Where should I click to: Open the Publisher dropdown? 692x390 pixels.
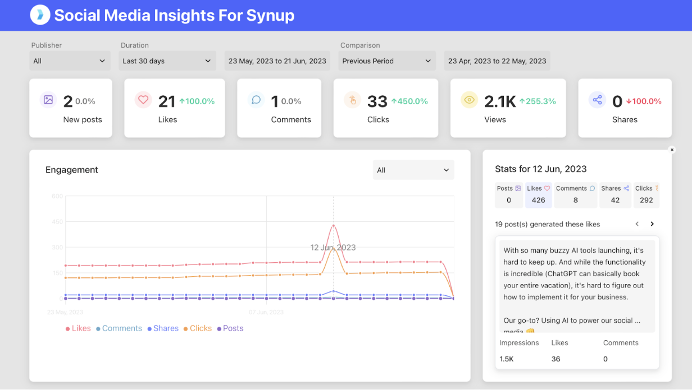click(x=70, y=61)
